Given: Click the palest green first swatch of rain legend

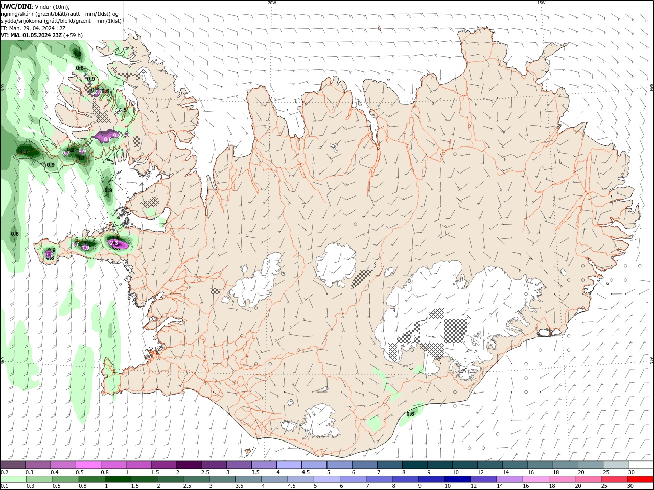Looking at the screenshot, I should point(13,479).
